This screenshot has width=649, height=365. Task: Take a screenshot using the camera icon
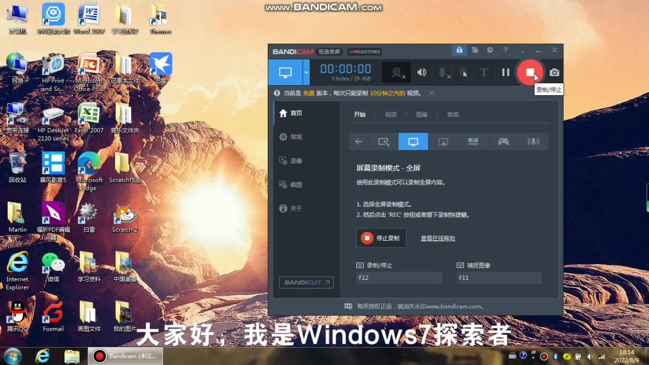tap(554, 72)
